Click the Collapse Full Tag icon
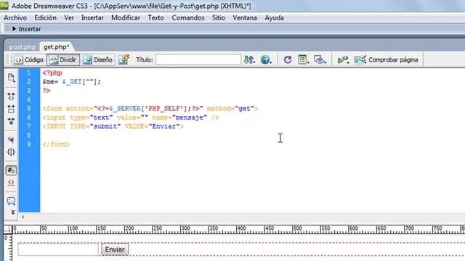This screenshot has height=261, width=465. 11,96
